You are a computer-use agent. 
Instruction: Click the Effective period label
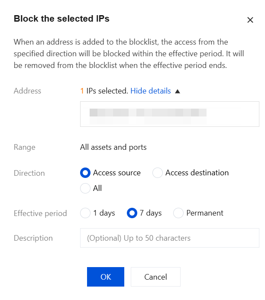[x=40, y=213]
